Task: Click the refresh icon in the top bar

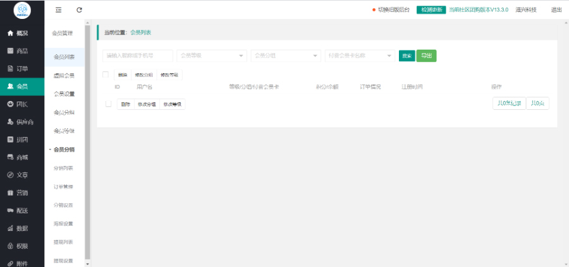Action: click(79, 10)
